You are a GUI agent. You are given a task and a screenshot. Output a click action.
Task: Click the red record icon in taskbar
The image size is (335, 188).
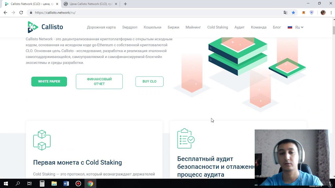[78, 184]
